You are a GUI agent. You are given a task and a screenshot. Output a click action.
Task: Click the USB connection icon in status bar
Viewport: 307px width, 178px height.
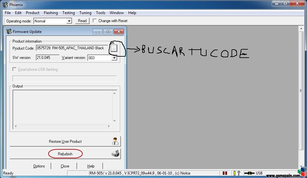tap(249, 173)
